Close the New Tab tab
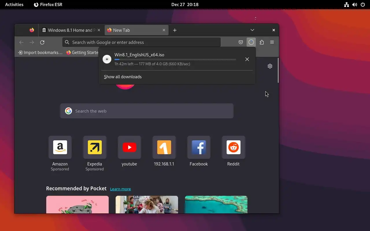This screenshot has width=370, height=231. pyautogui.click(x=164, y=30)
